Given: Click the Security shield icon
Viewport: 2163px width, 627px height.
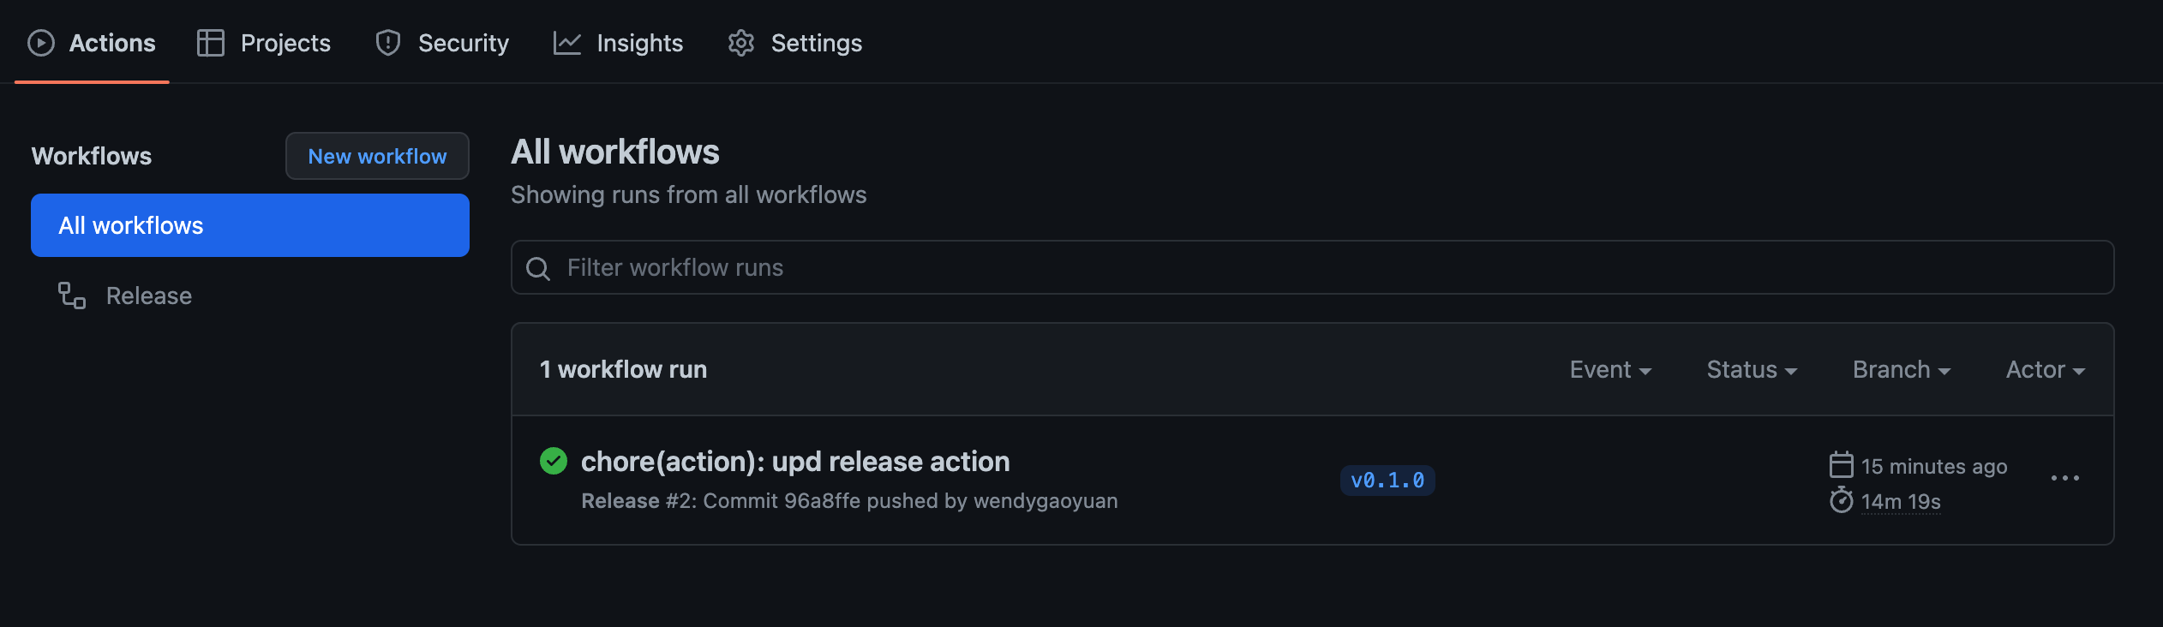Looking at the screenshot, I should (x=388, y=43).
